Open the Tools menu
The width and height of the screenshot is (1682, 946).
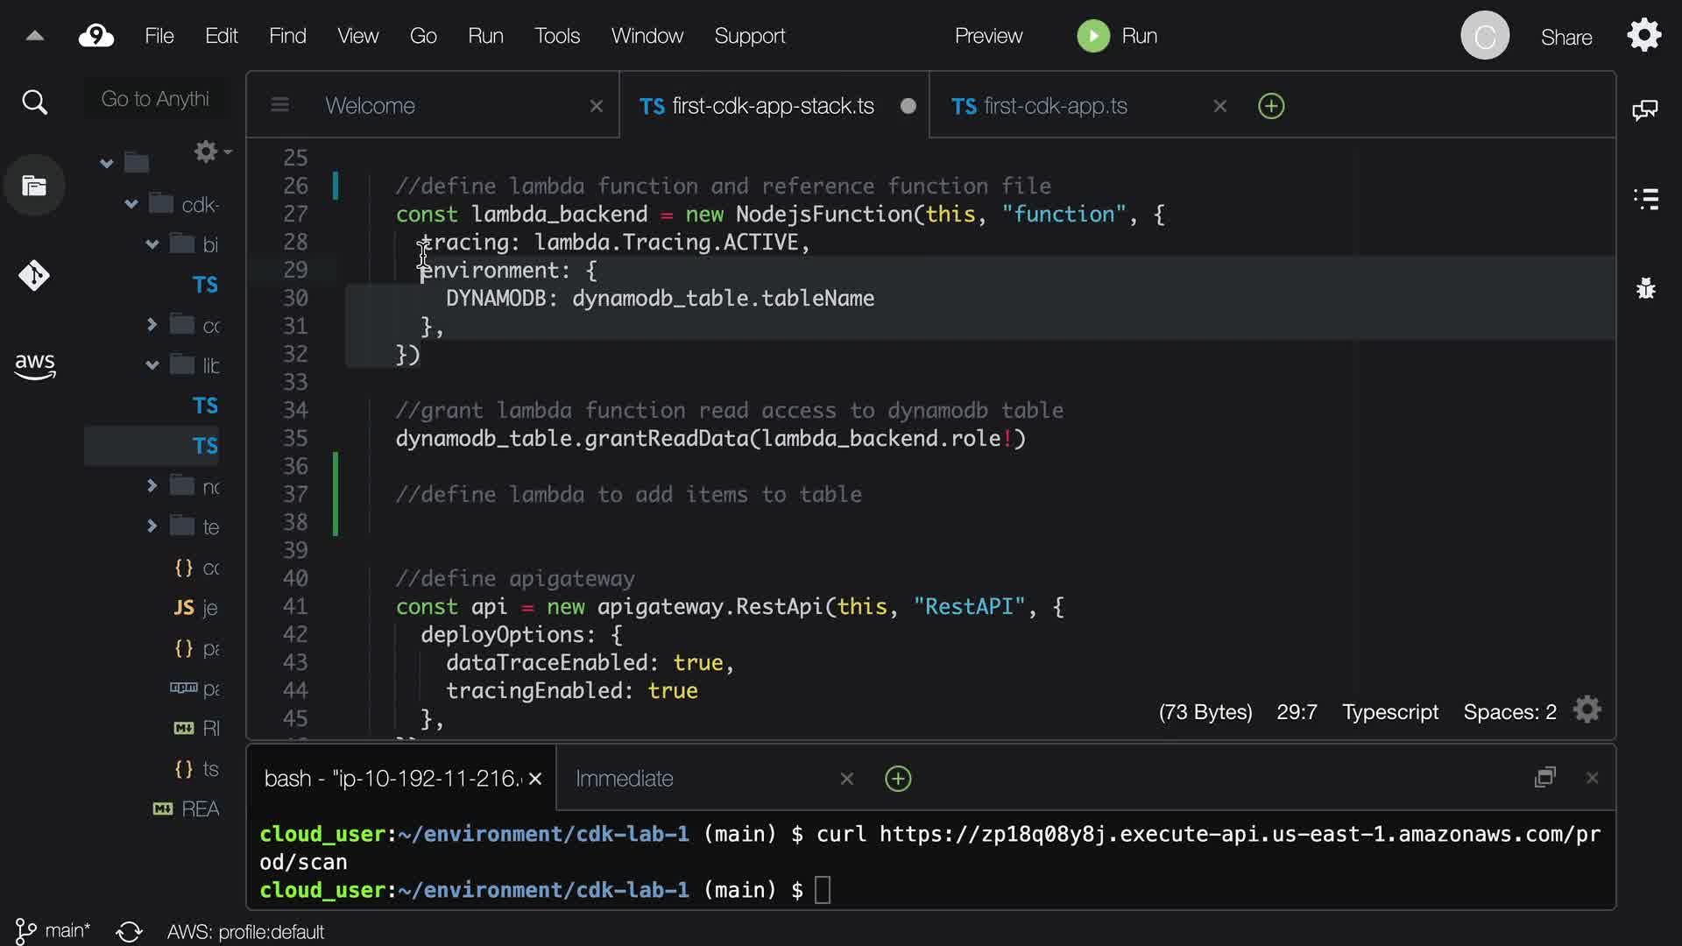pos(557,36)
